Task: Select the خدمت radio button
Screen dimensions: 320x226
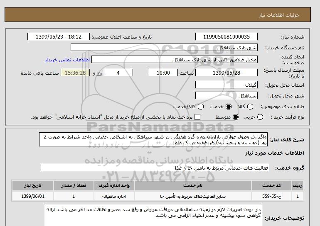Action: (229, 107)
